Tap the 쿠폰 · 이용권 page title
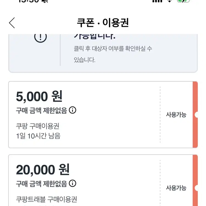Screen dimensions: 206x206 tap(103, 23)
